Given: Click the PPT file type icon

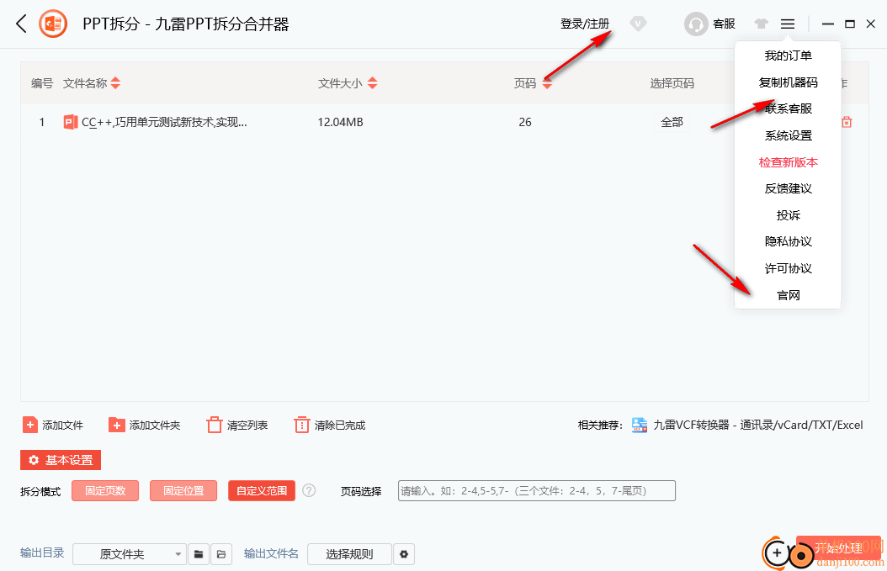Looking at the screenshot, I should coord(71,122).
